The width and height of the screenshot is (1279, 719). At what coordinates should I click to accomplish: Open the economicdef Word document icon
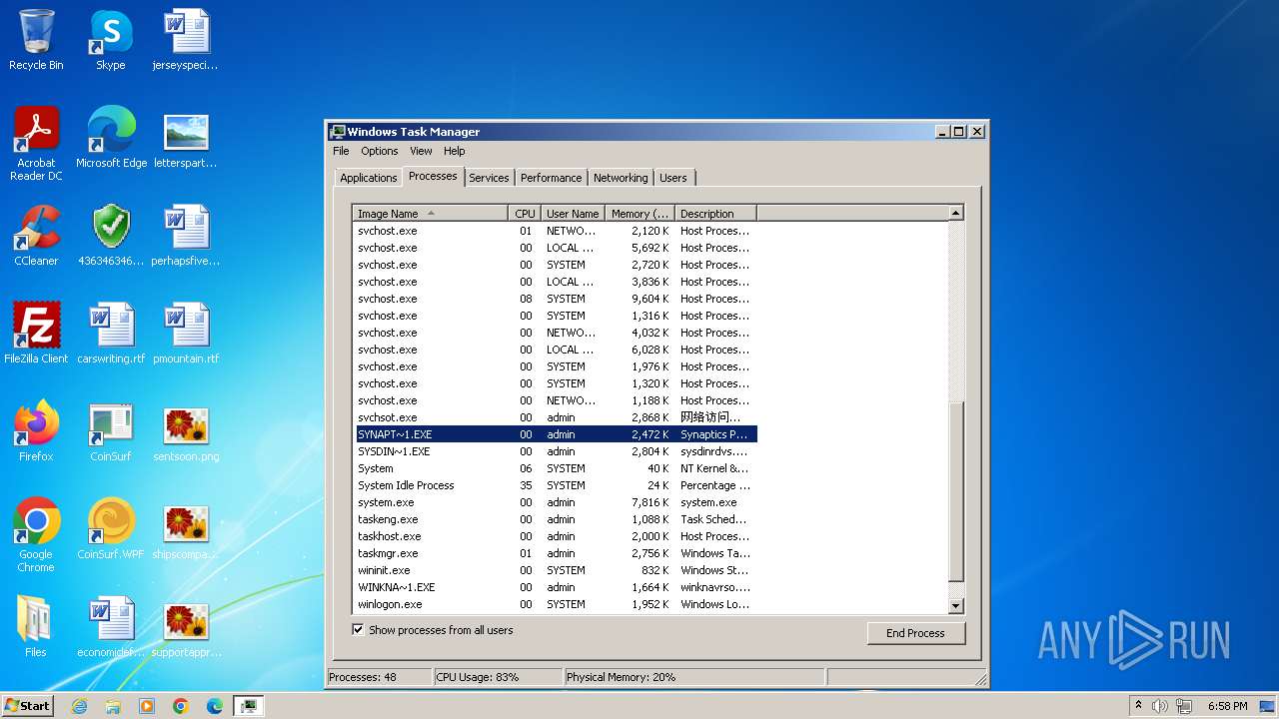[111, 627]
